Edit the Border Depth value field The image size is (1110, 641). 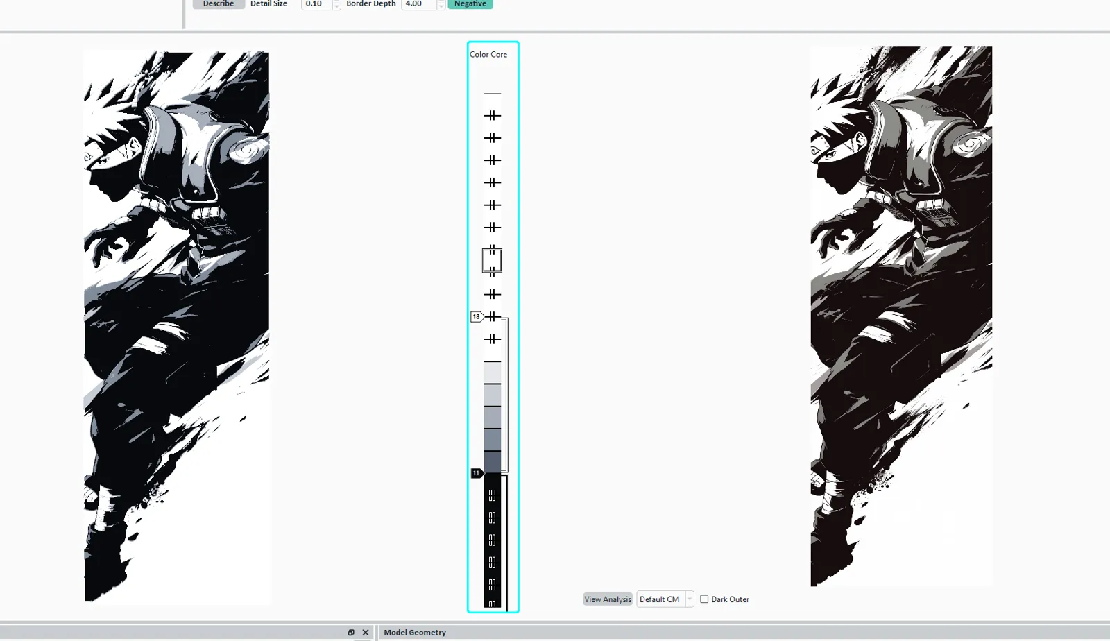[418, 4]
